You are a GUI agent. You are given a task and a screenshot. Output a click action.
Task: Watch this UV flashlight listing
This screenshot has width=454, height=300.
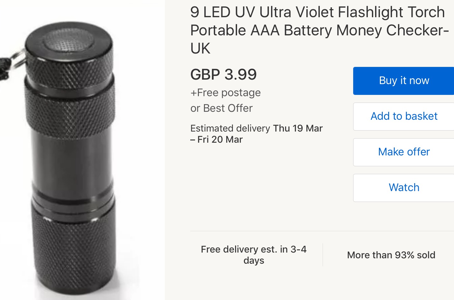[x=404, y=188]
